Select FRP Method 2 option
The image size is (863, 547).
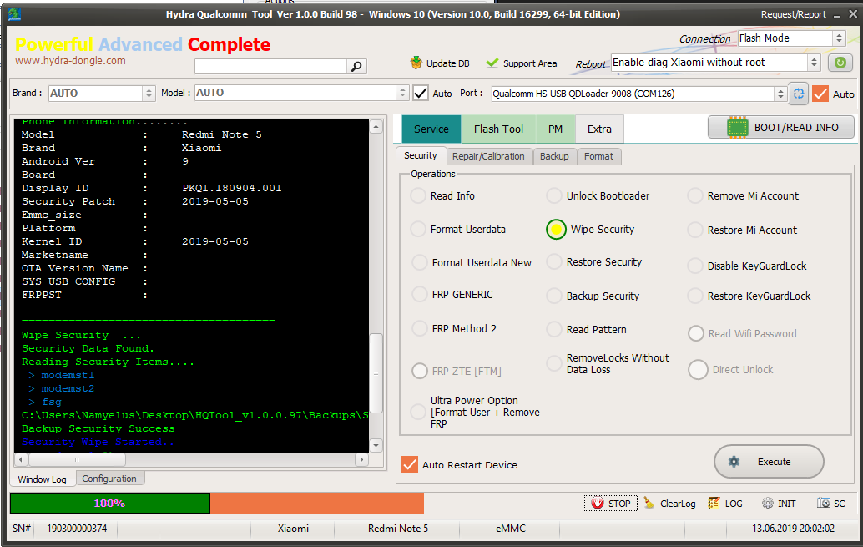click(x=419, y=328)
